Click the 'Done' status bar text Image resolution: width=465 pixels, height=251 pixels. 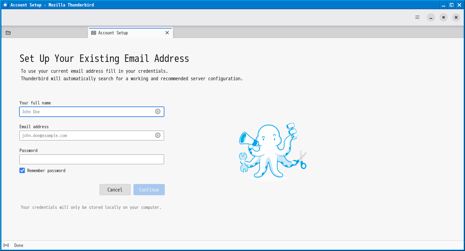point(19,245)
